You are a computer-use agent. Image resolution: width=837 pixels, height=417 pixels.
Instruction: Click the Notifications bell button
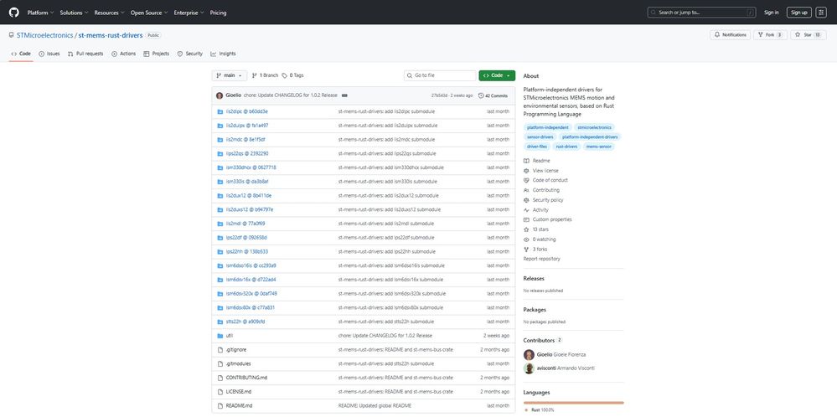tap(731, 34)
